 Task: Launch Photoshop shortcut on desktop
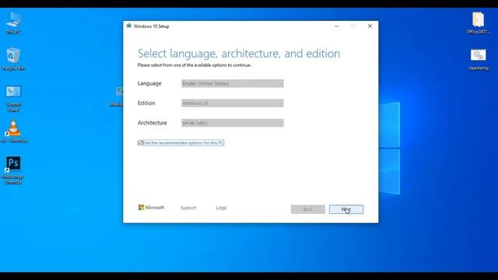coord(13,170)
